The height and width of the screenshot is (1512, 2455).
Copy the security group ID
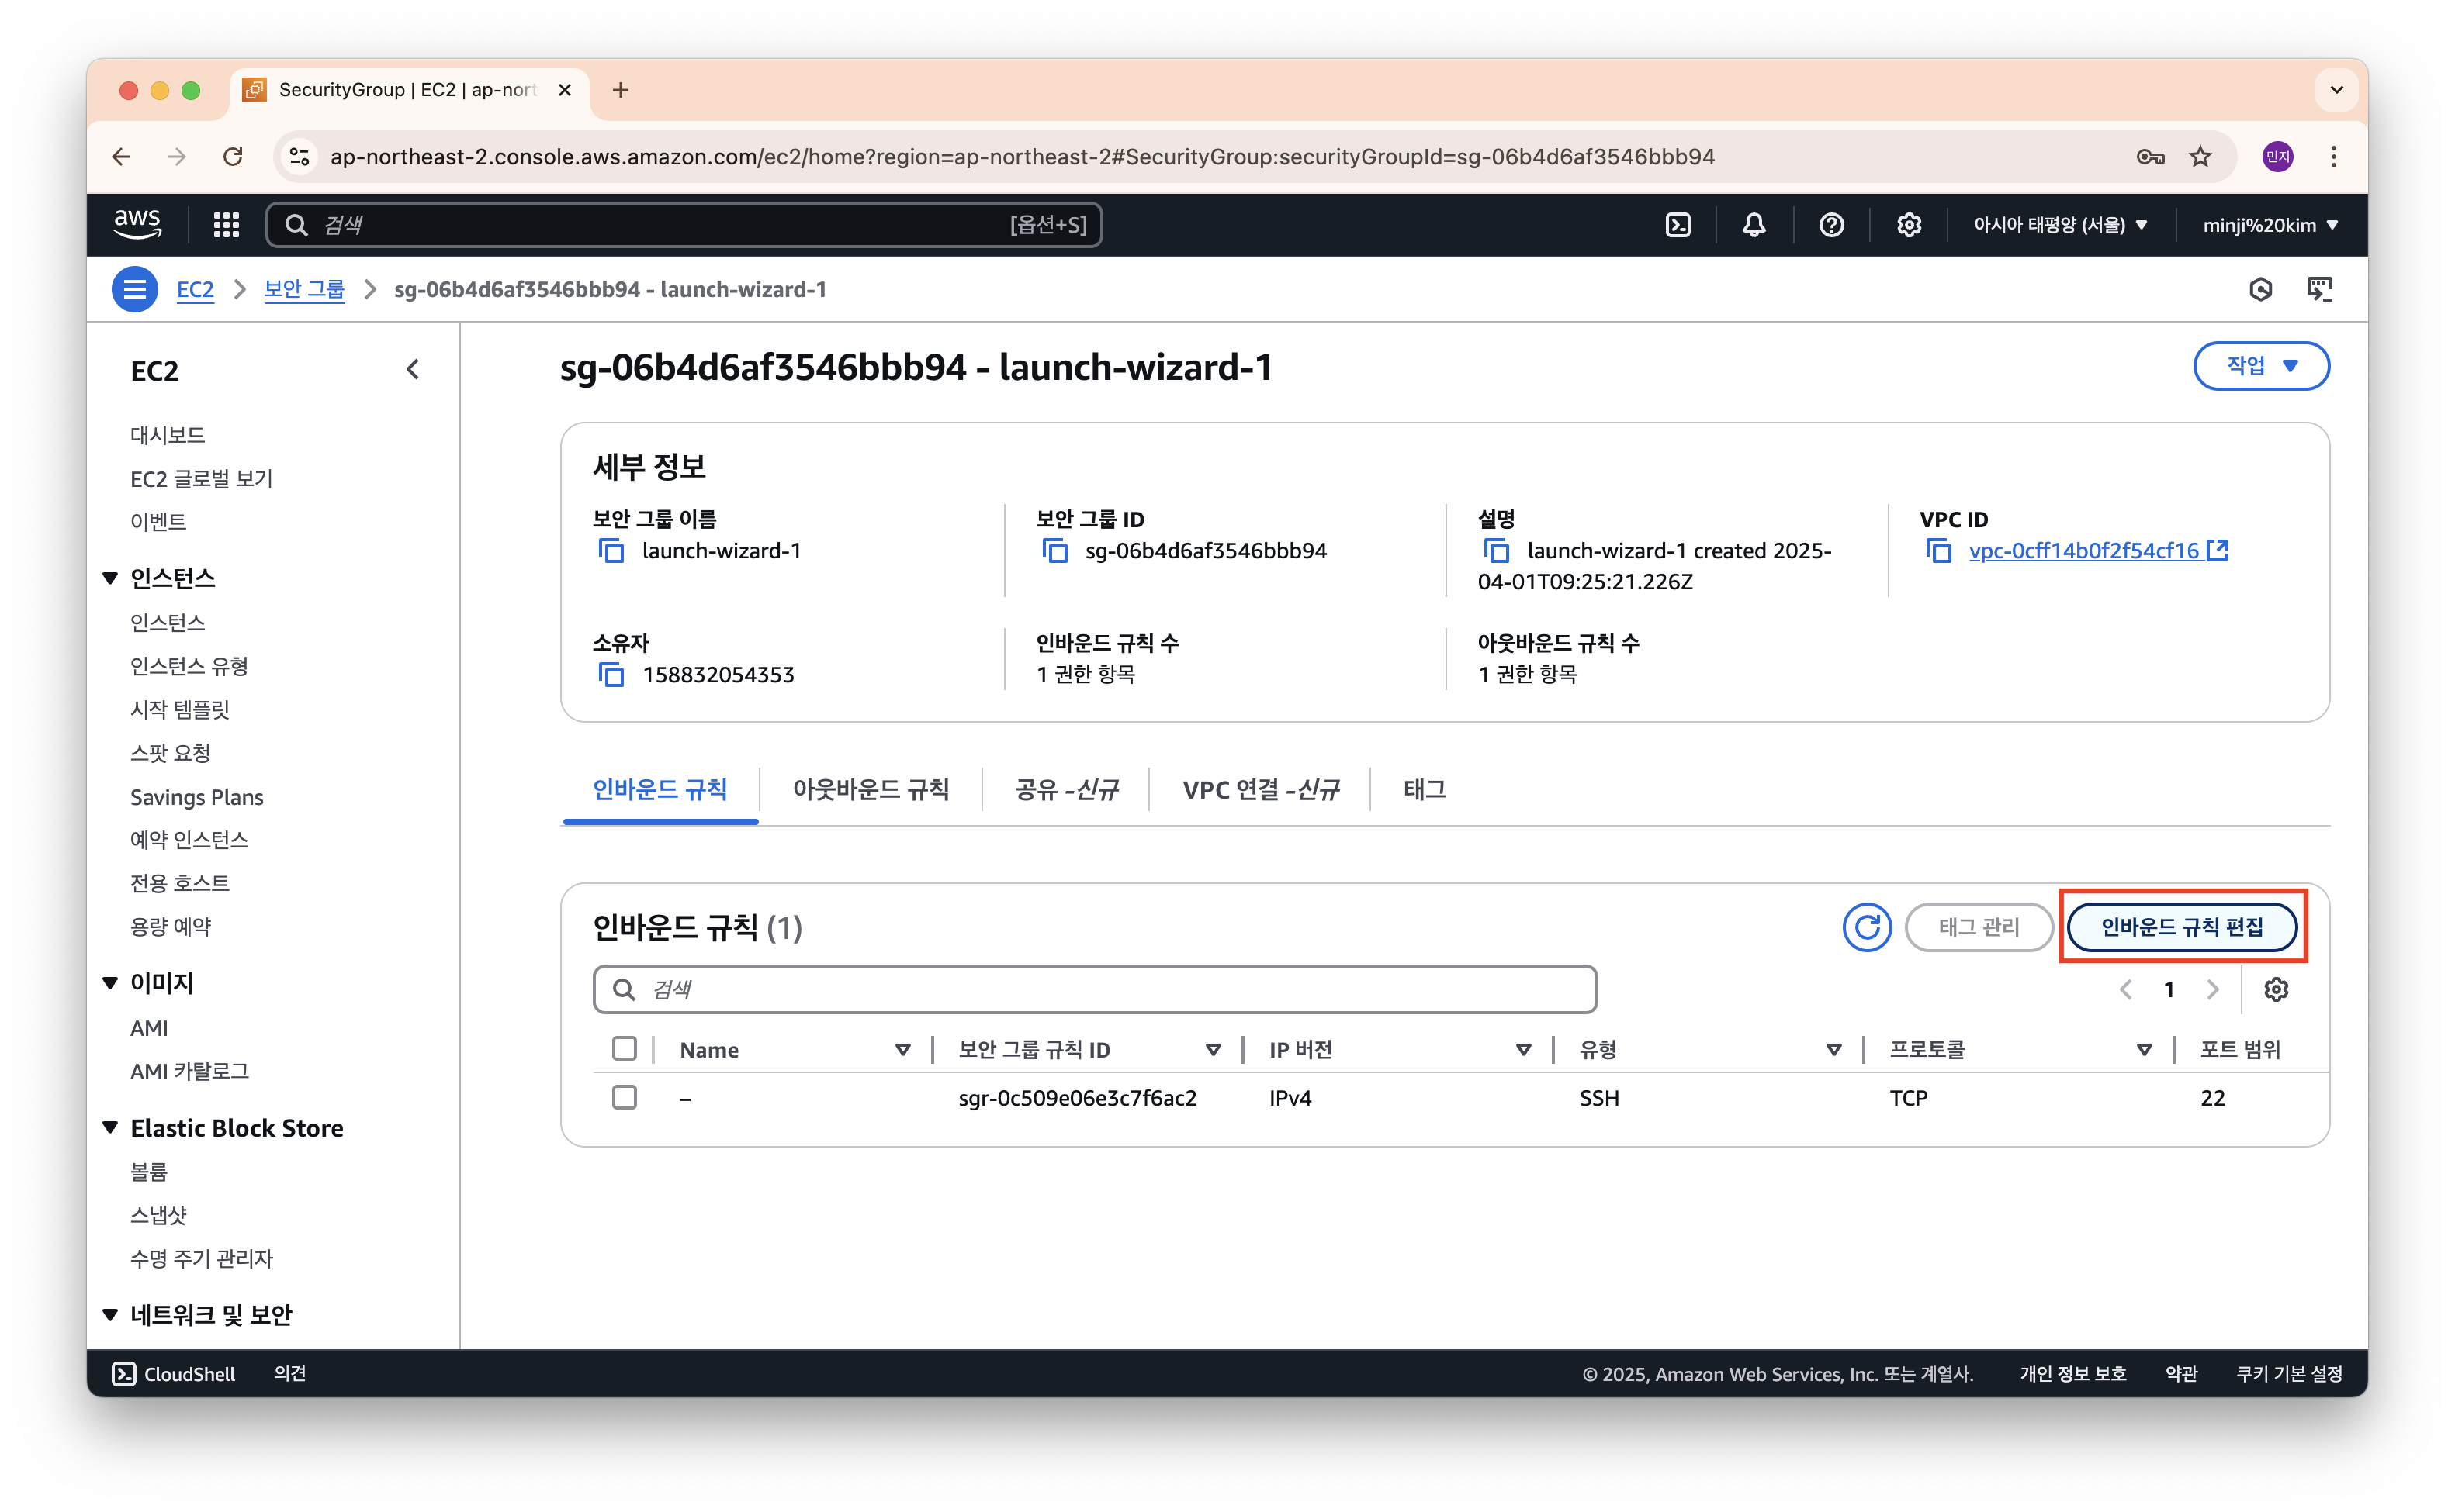click(x=1054, y=551)
